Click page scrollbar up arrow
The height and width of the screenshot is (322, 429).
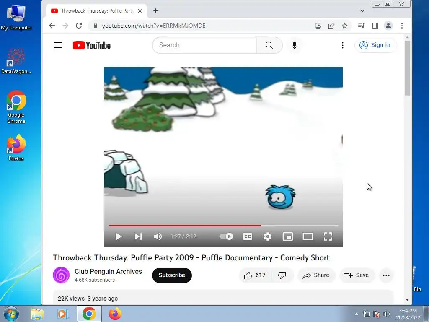(x=407, y=37)
